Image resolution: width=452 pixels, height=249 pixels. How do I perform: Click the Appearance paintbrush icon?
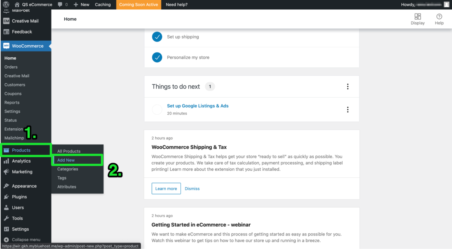[6, 186]
